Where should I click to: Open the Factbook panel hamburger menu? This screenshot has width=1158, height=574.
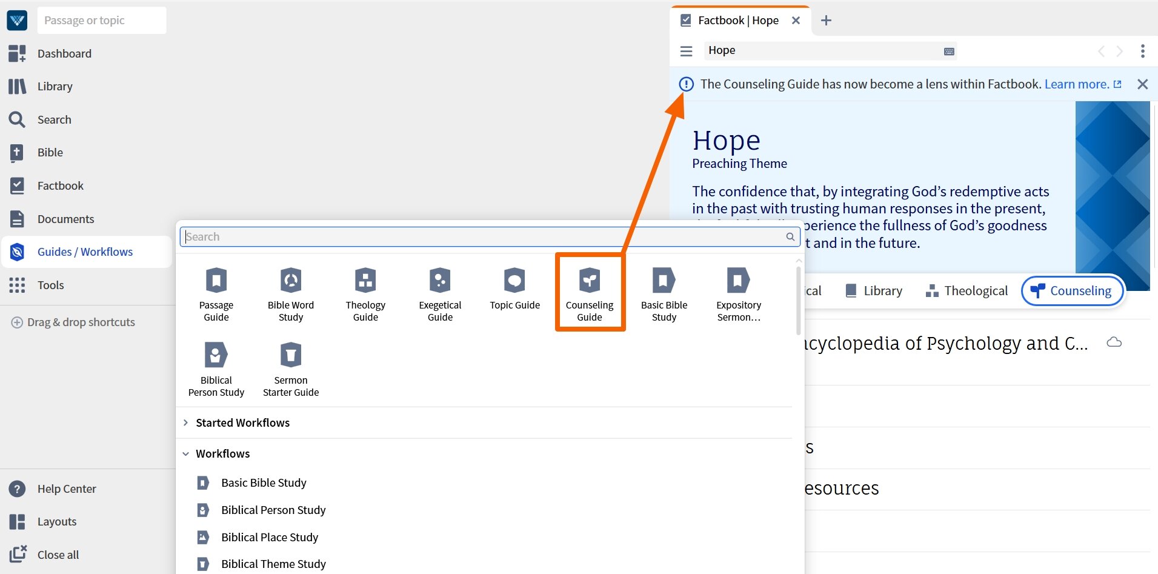tap(686, 51)
